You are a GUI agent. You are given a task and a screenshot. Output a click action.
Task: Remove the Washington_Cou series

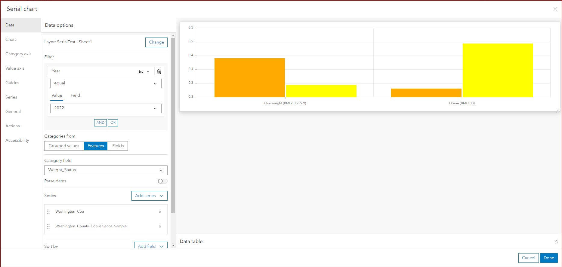160,212
